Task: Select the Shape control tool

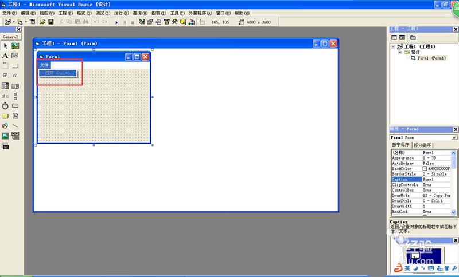Action: click(5, 126)
